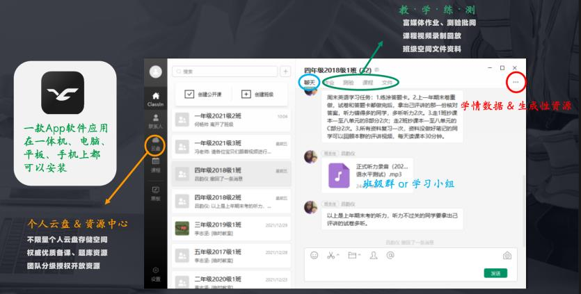Click the sender avatar above the mp3 message
The width and height of the screenshot is (581, 294).
pos(310,157)
